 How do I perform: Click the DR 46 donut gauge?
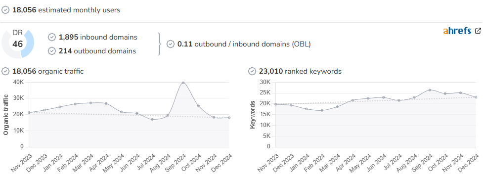(18, 44)
